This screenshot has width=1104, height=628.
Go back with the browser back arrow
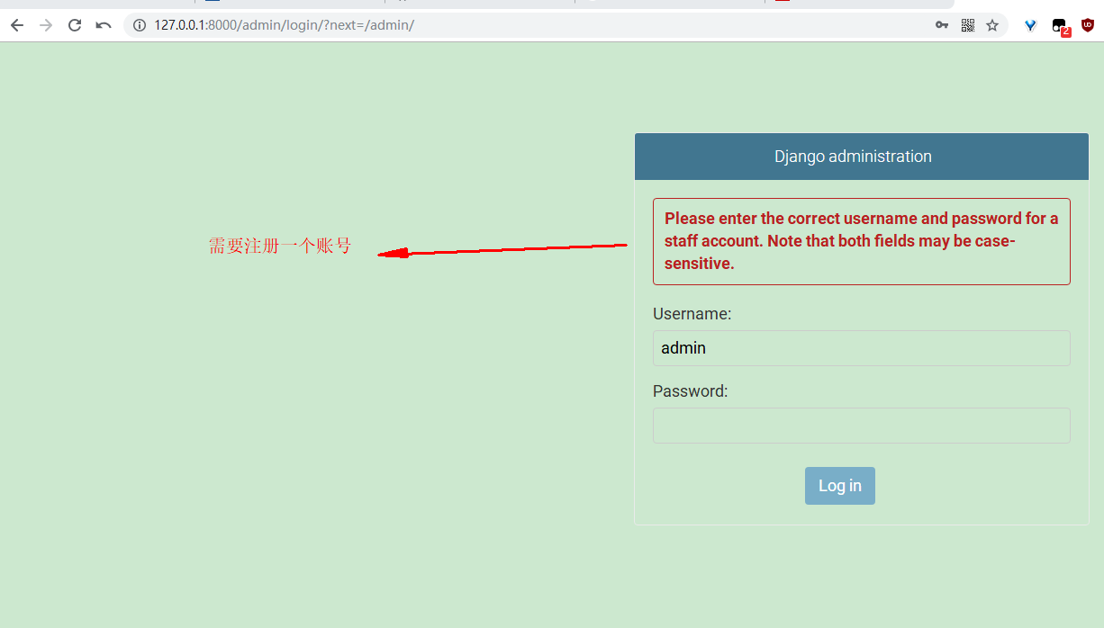16,25
